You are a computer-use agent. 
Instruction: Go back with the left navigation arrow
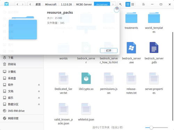[x=17, y=5]
